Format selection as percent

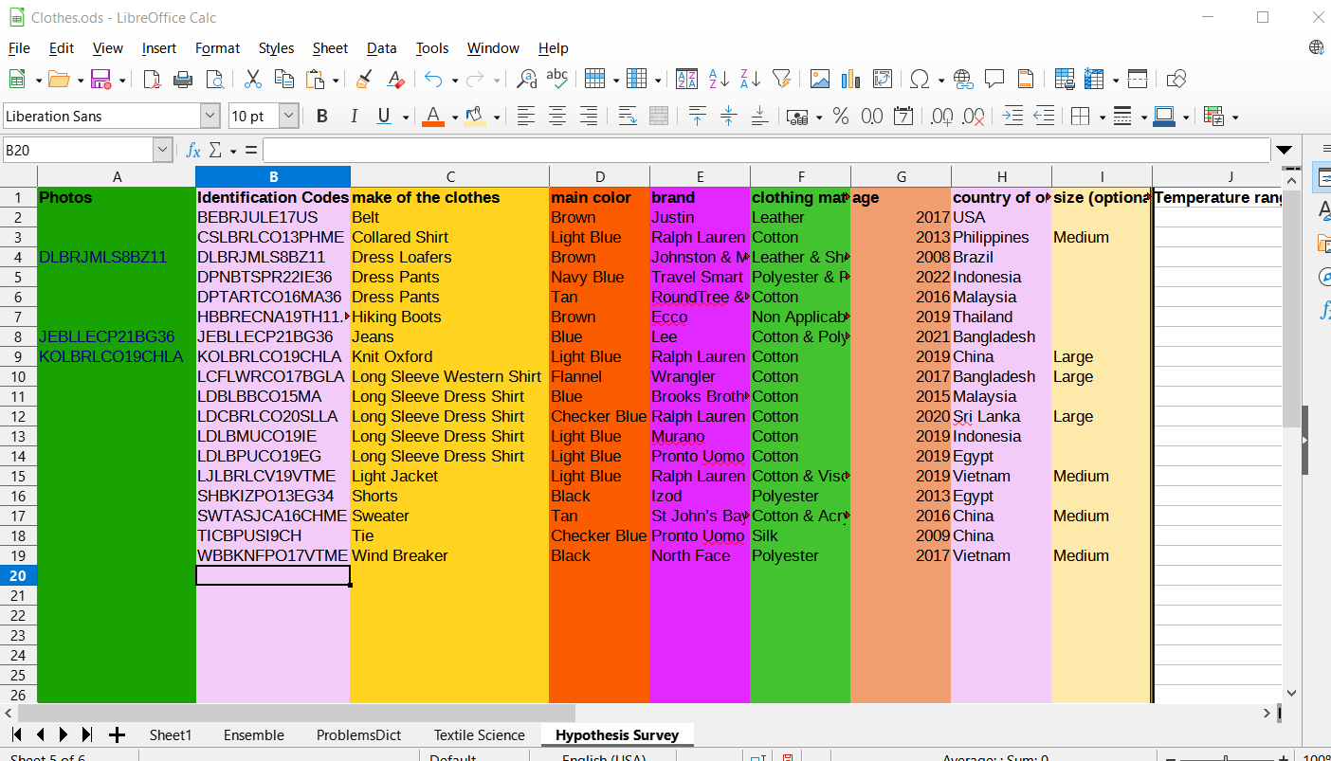point(841,117)
